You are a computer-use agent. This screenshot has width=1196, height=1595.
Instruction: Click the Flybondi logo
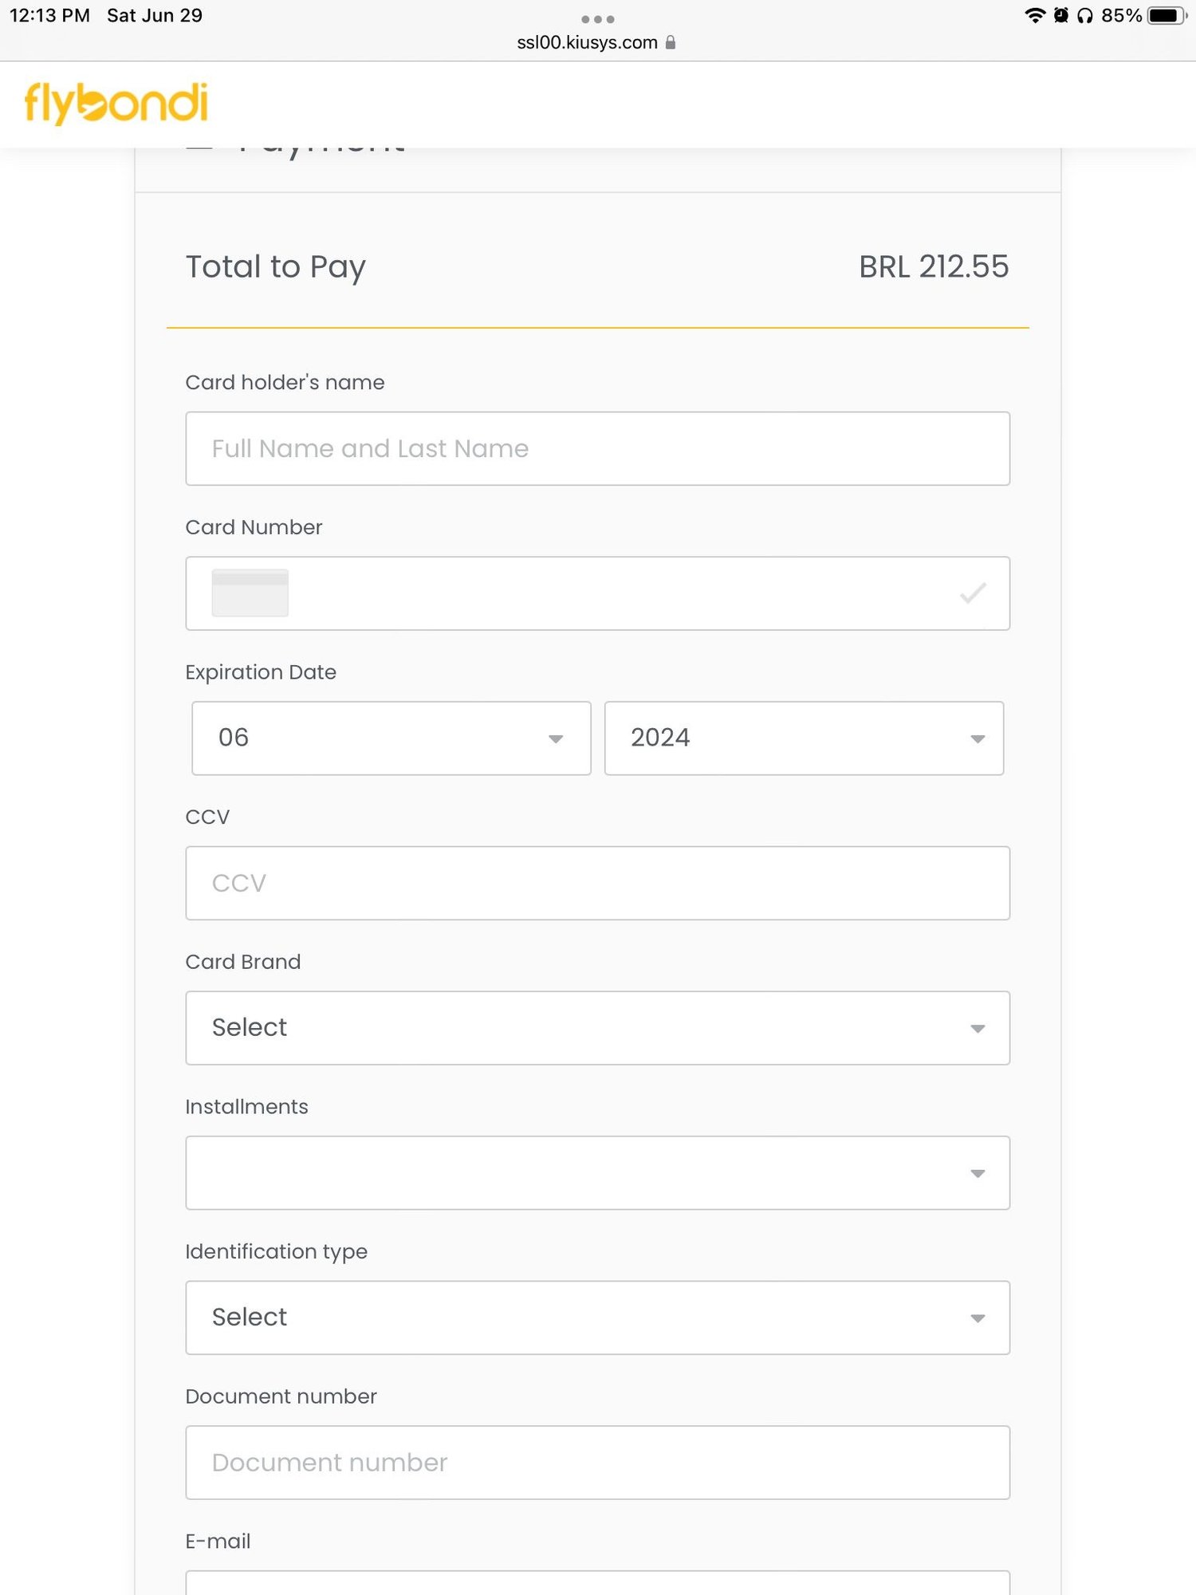click(x=116, y=104)
